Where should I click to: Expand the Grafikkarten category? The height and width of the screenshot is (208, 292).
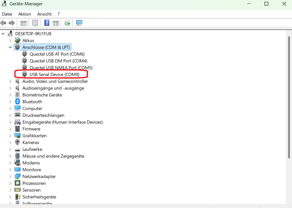pyautogui.click(x=10, y=136)
